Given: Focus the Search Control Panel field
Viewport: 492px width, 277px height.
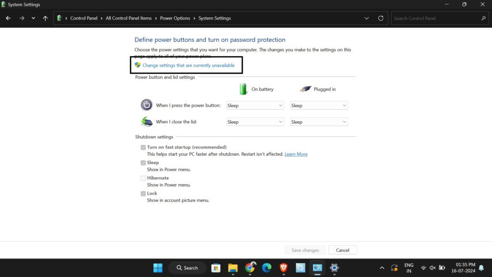Looking at the screenshot, I should pyautogui.click(x=440, y=18).
